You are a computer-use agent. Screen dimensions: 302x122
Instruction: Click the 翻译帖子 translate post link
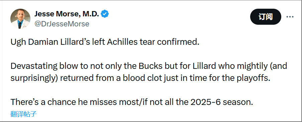coord(23,114)
